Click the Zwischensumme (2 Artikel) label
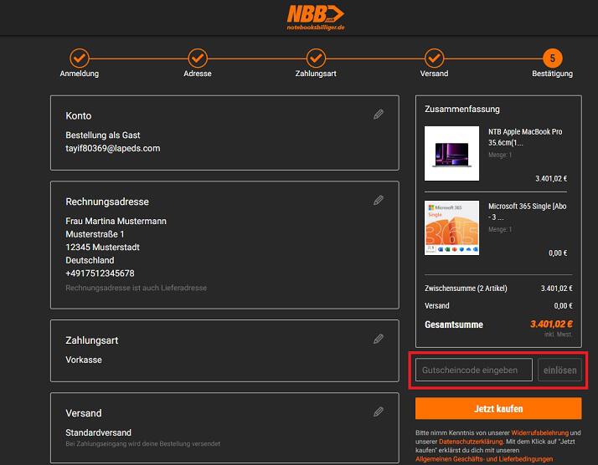 (466, 289)
